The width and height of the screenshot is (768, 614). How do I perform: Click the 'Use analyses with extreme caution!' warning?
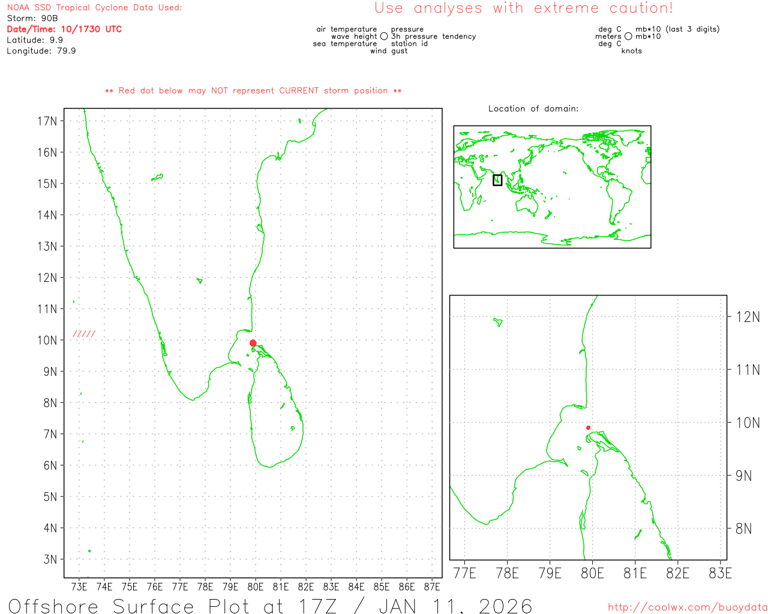(523, 8)
